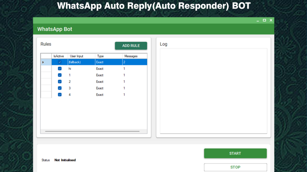
Task: Toggle IsActive checkbox for rule 2
Action: (x=60, y=82)
